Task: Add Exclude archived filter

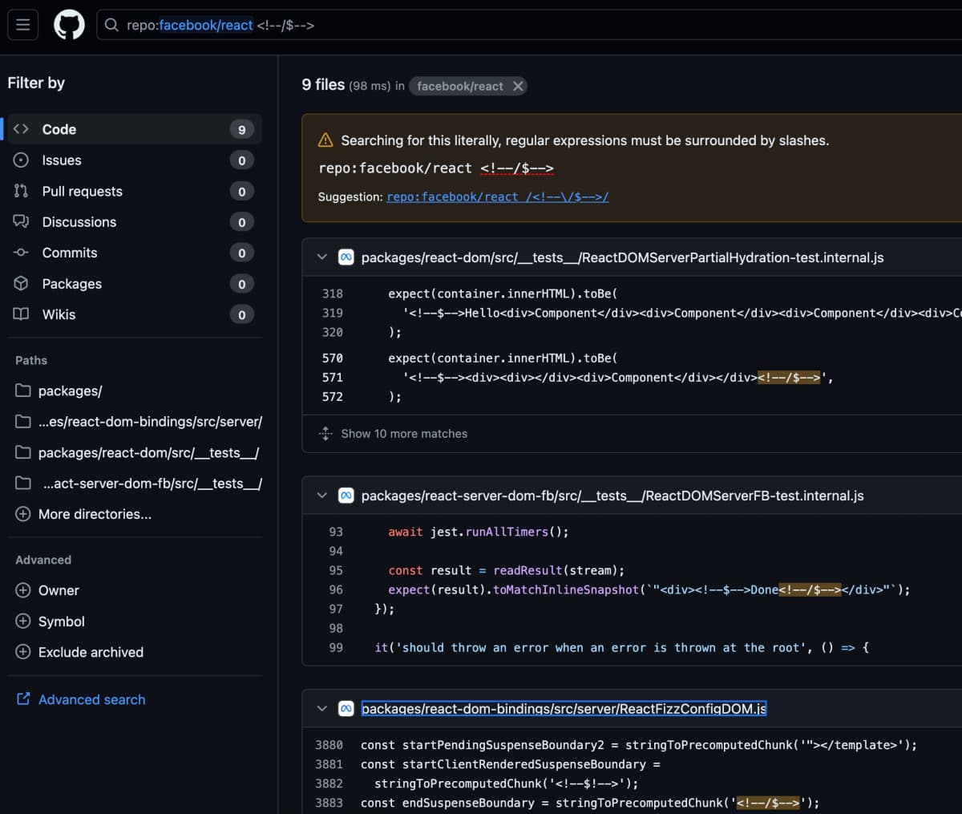Action: (91, 652)
